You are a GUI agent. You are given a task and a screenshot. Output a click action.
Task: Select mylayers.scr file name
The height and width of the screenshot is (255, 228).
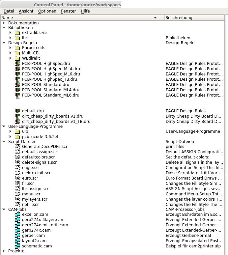point(35,199)
